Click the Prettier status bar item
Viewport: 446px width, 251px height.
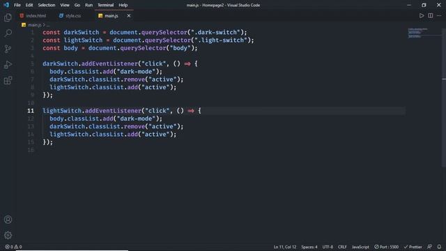click(x=413, y=247)
